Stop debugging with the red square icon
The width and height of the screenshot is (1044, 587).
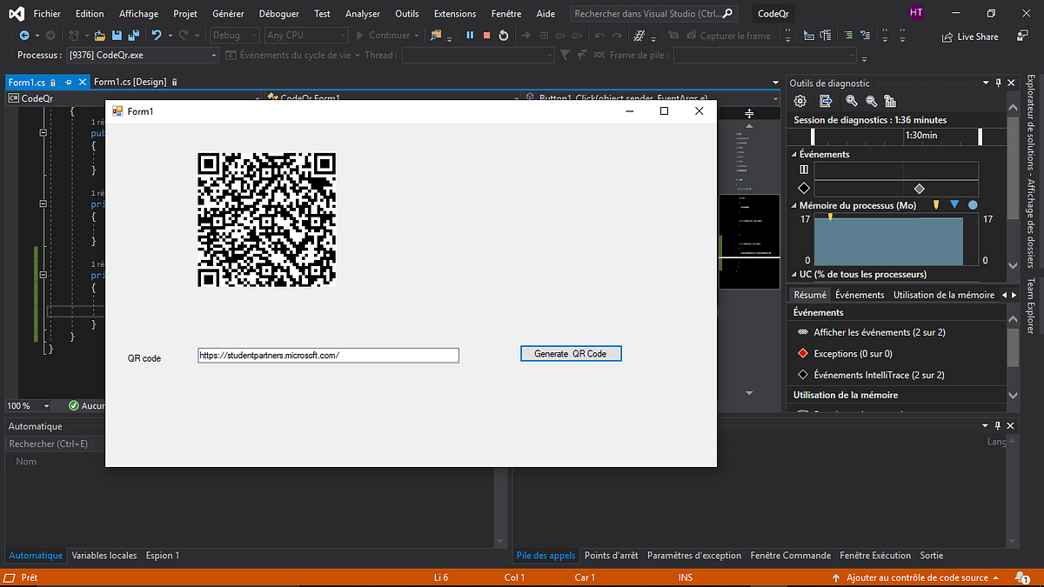(487, 35)
